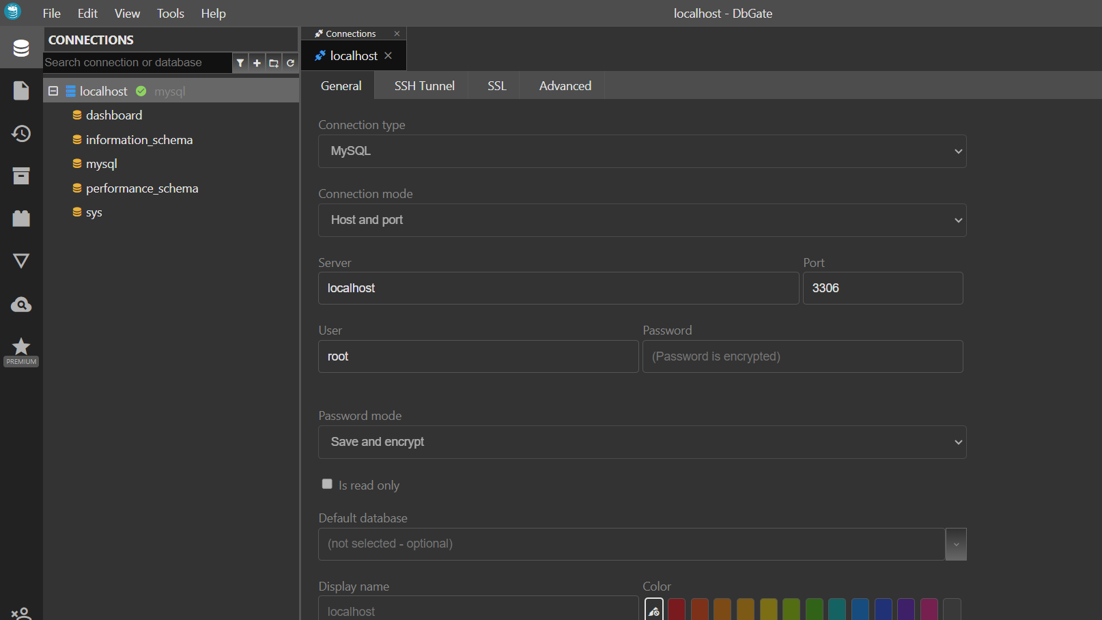The image size is (1102, 620).
Task: Add a new connection with plus icon
Action: 257,63
